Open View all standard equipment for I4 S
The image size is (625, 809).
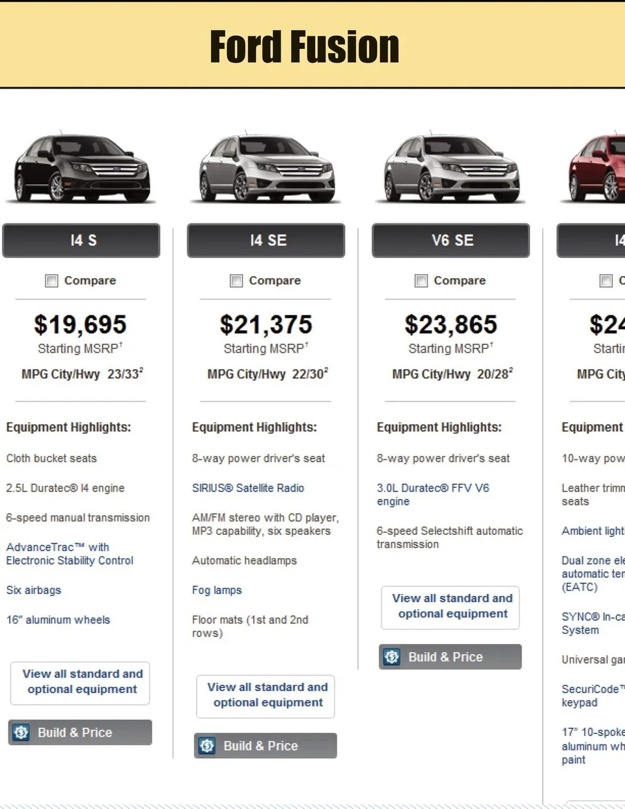click(x=81, y=682)
